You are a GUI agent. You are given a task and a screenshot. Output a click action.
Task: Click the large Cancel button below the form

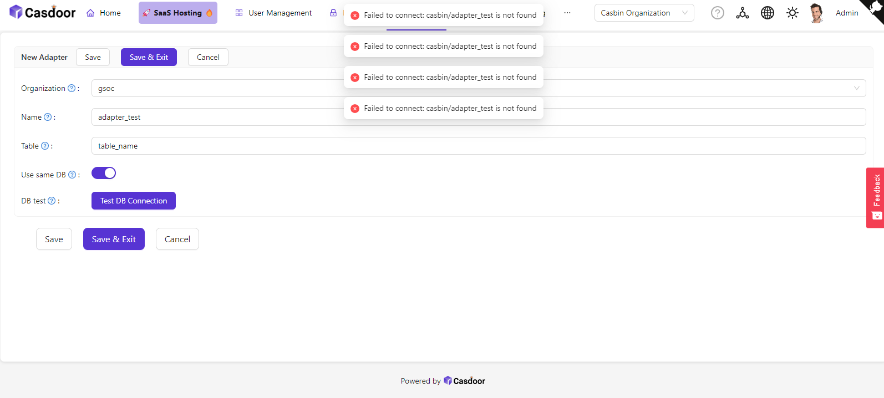tap(177, 239)
